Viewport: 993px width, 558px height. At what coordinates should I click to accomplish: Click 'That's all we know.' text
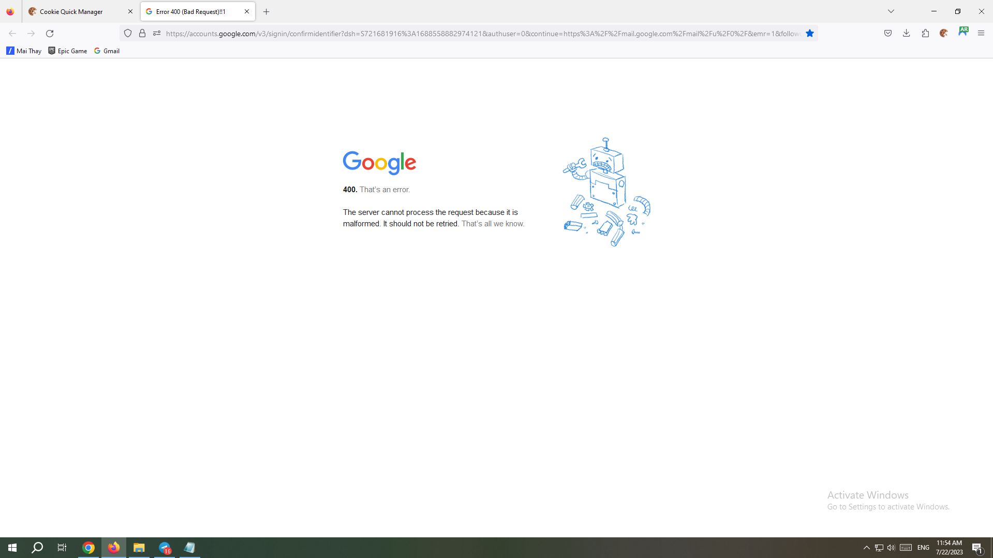click(x=493, y=224)
